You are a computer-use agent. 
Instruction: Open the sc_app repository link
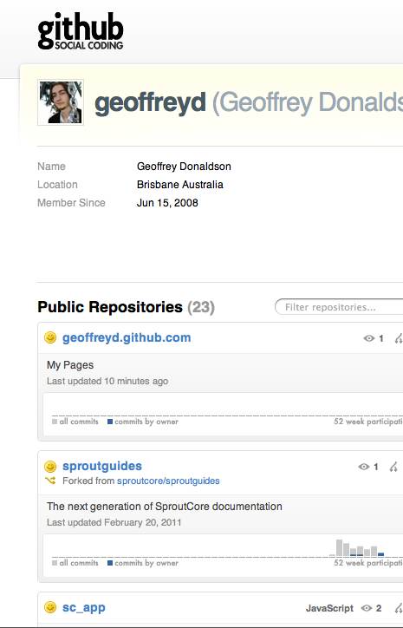pyautogui.click(x=84, y=607)
